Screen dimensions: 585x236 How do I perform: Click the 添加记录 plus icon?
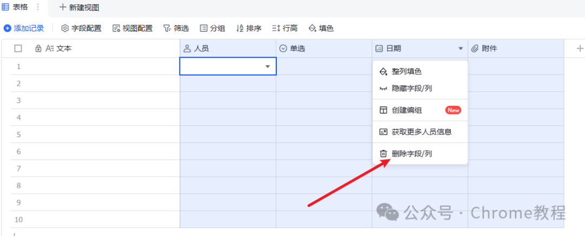click(x=8, y=28)
